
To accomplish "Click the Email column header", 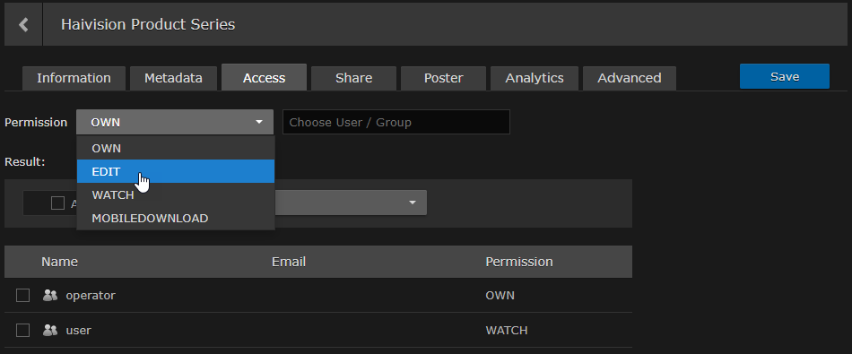I will click(289, 262).
